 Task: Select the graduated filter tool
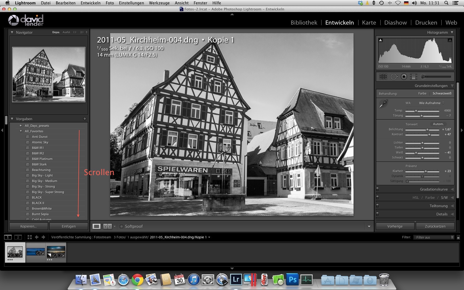tap(413, 77)
